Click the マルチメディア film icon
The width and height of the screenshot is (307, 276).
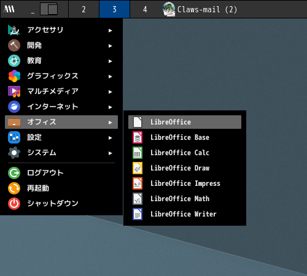14,91
